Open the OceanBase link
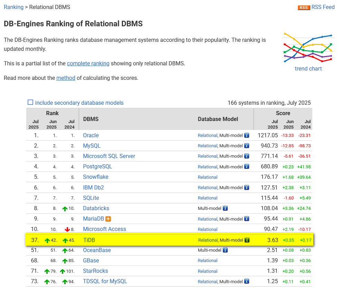 (x=97, y=250)
